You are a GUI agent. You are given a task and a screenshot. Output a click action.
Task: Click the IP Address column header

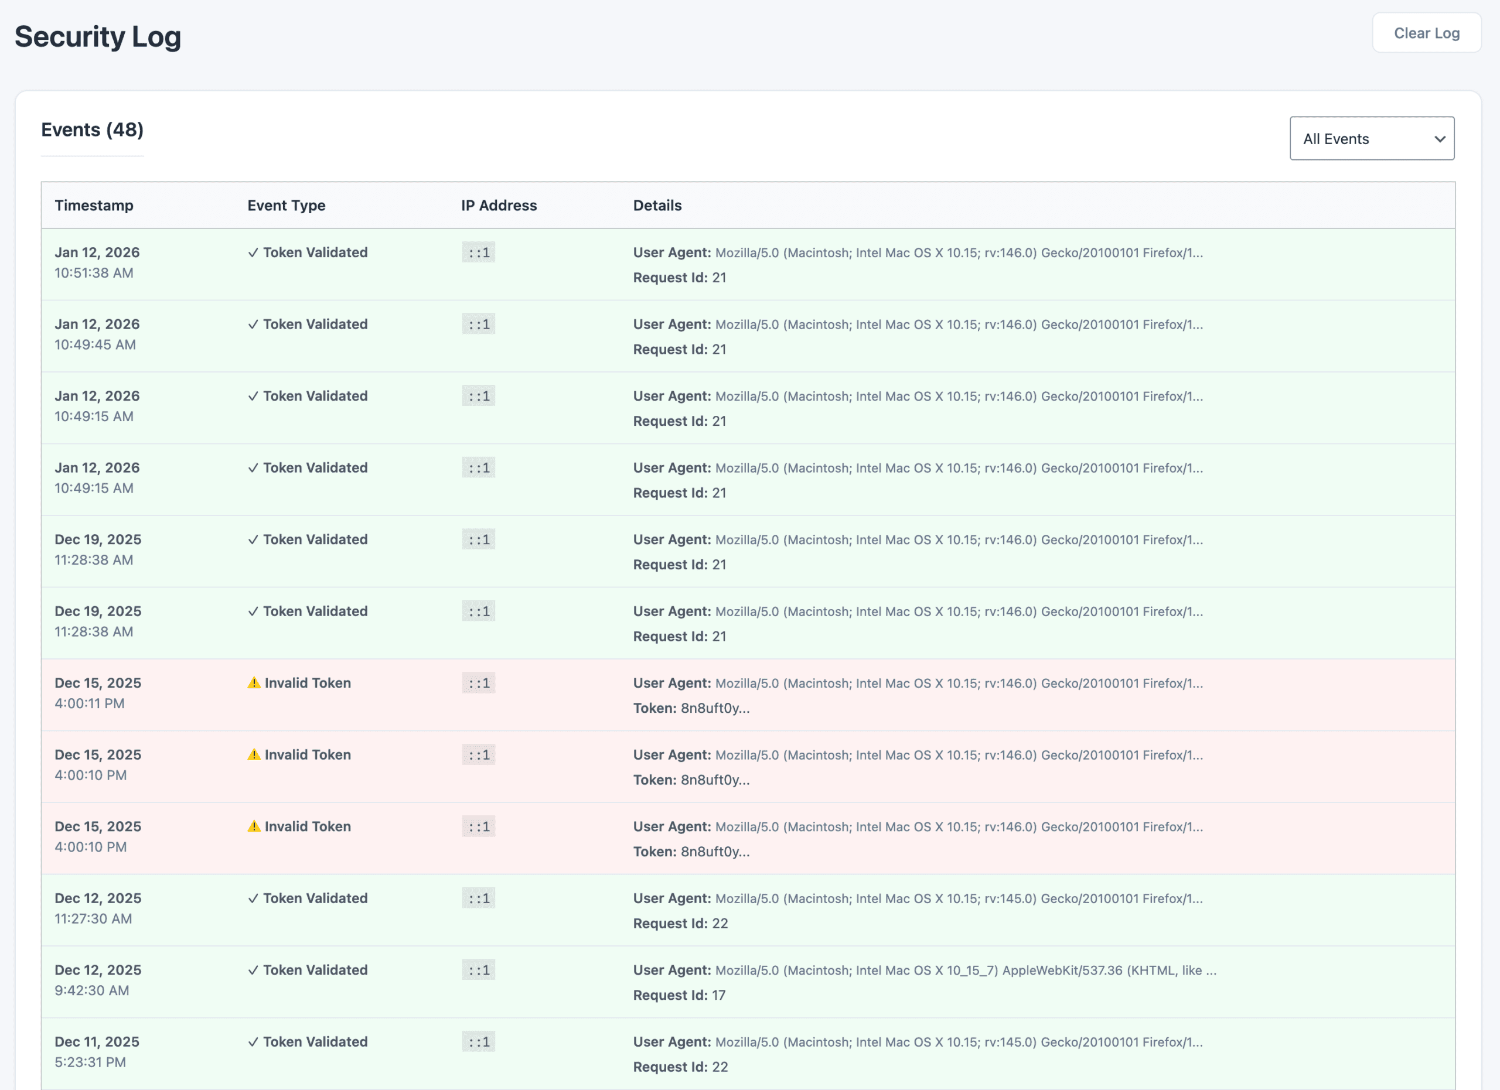click(499, 206)
